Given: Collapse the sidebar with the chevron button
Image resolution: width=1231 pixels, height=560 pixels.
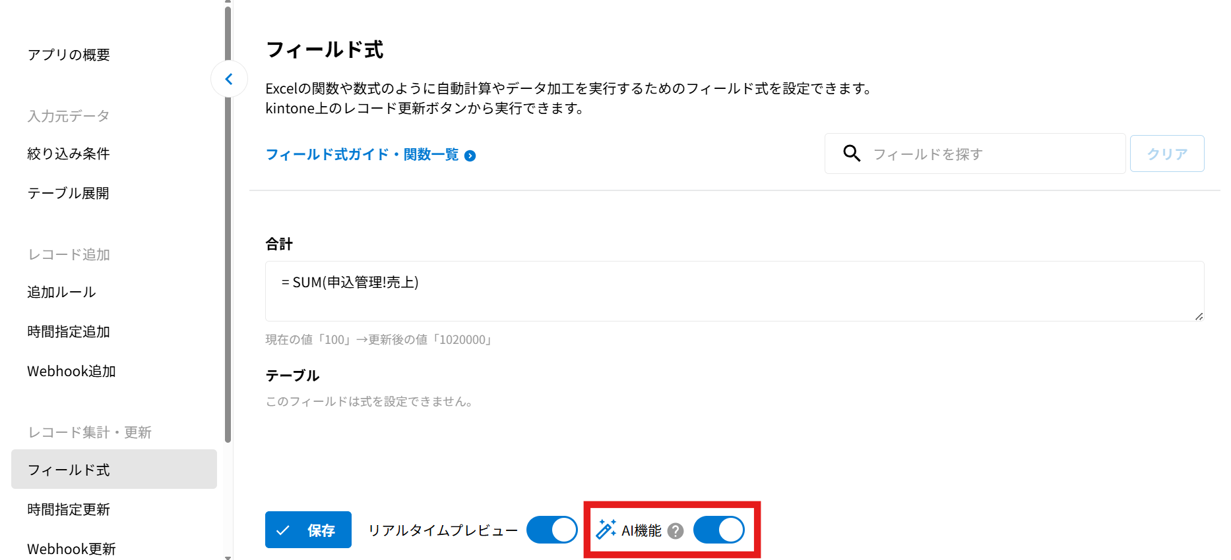Looking at the screenshot, I should (x=229, y=79).
